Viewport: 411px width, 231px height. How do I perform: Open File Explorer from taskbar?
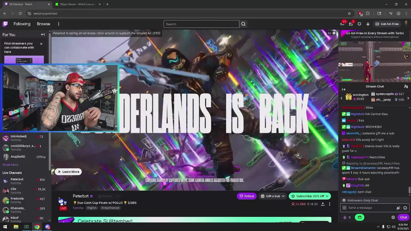(16, 227)
